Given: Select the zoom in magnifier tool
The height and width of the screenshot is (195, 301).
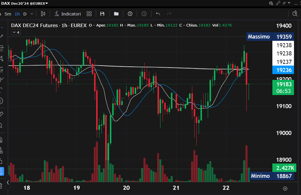Looking at the screenshot, I should [x=1, y=126].
